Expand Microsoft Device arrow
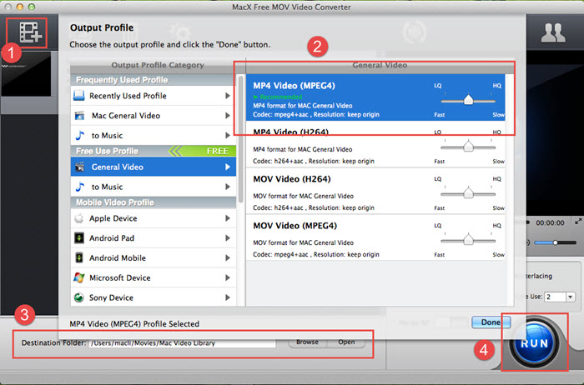 click(x=227, y=277)
